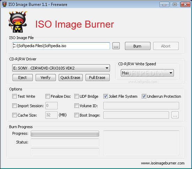Viewport: 192px width, 169px height.
Task: Click the second status field below Status
Action: 65,152
